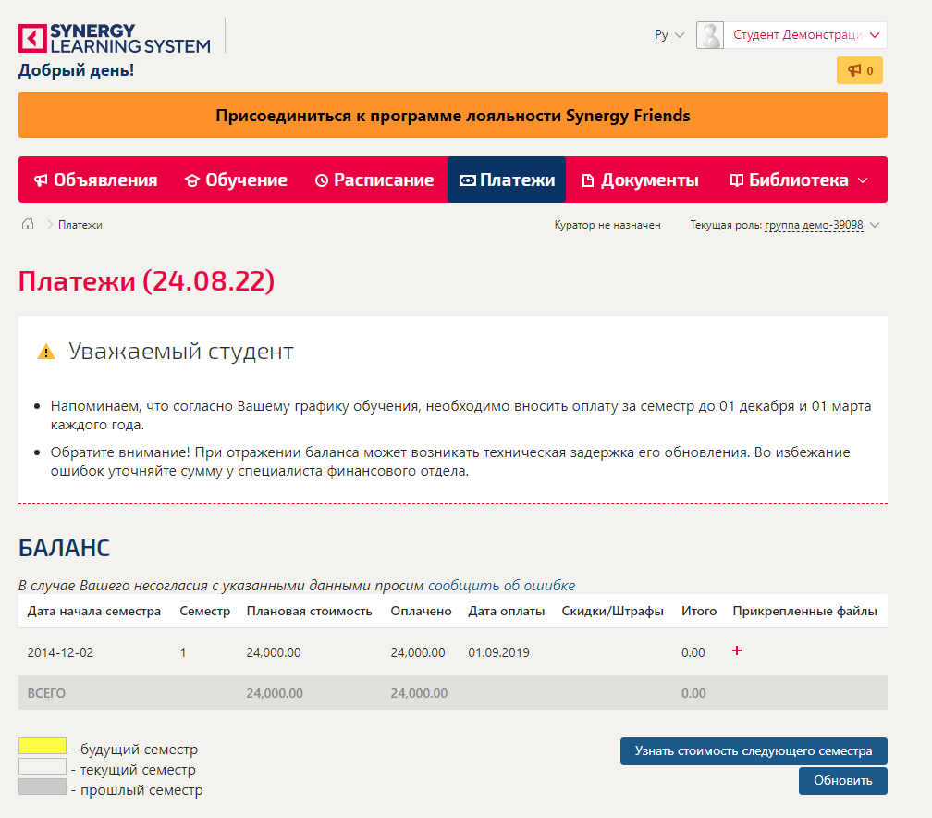
Task: Click the red plus attached files icon
Action: pyautogui.click(x=737, y=651)
